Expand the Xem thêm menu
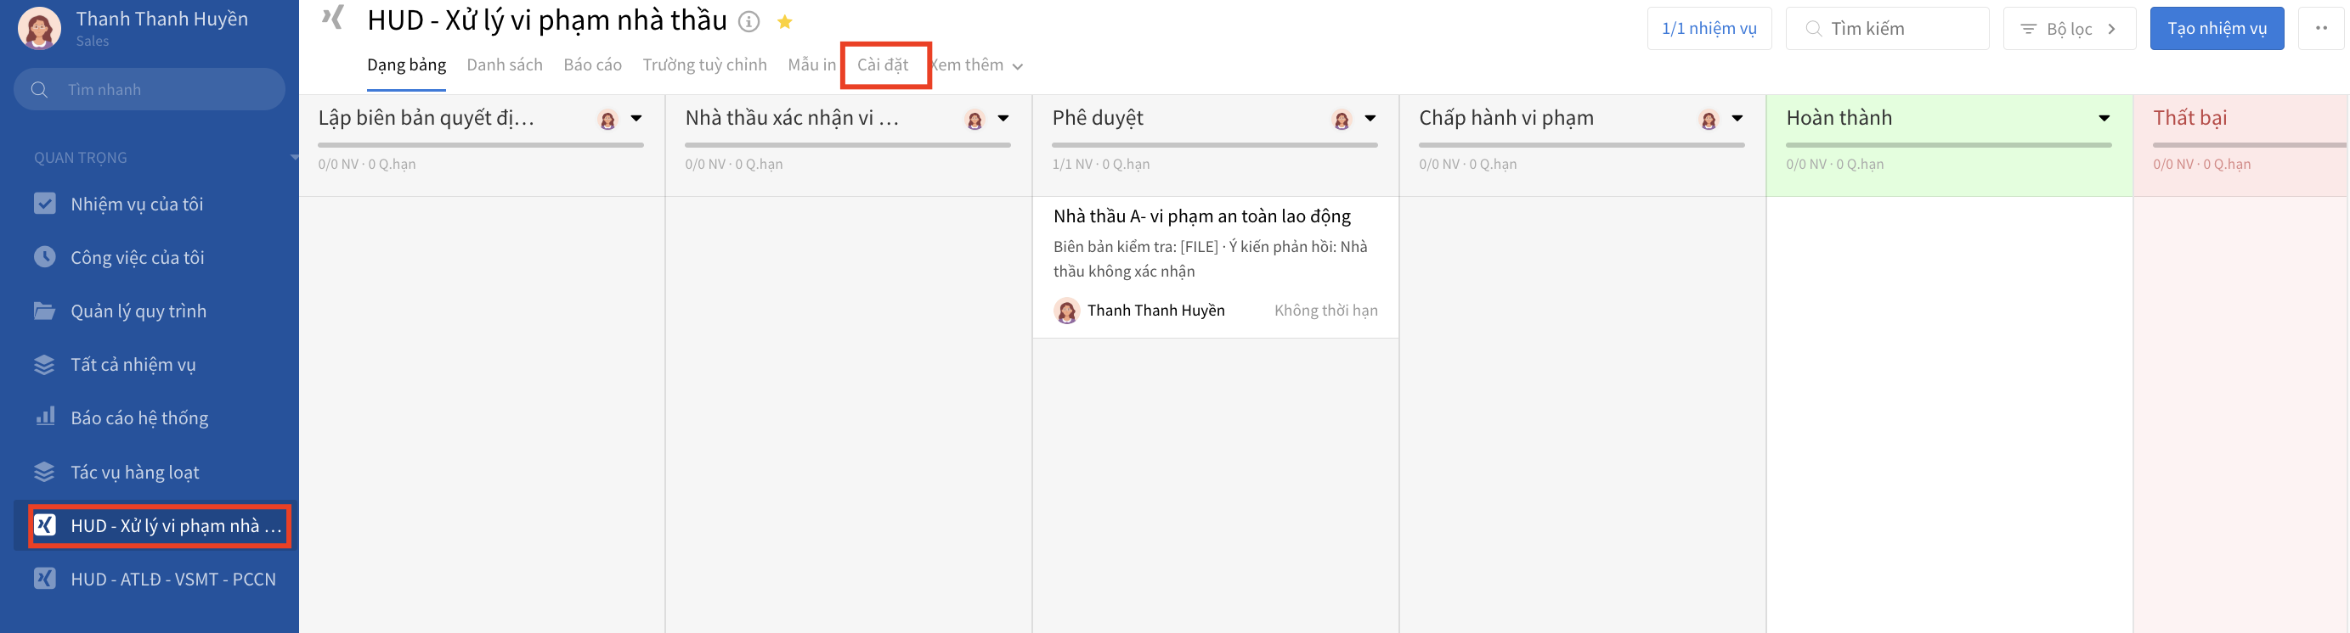The image size is (2350, 633). (x=976, y=64)
